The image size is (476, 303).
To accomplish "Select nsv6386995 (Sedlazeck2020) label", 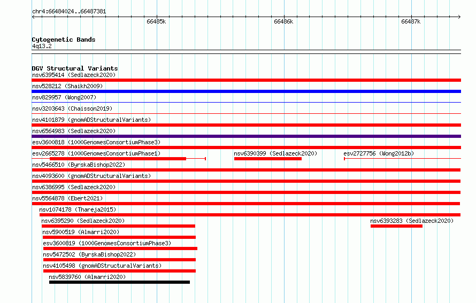I will point(74,187).
